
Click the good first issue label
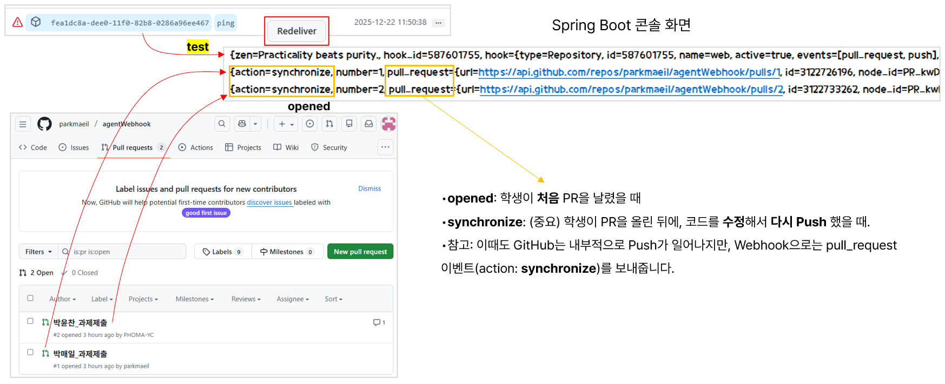(x=206, y=213)
